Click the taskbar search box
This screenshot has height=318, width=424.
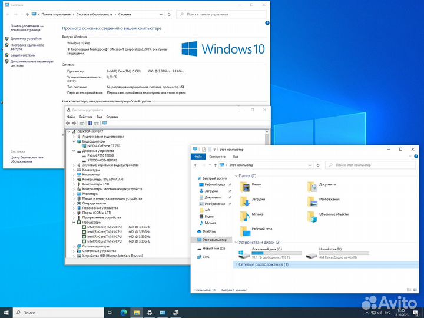click(x=58, y=313)
